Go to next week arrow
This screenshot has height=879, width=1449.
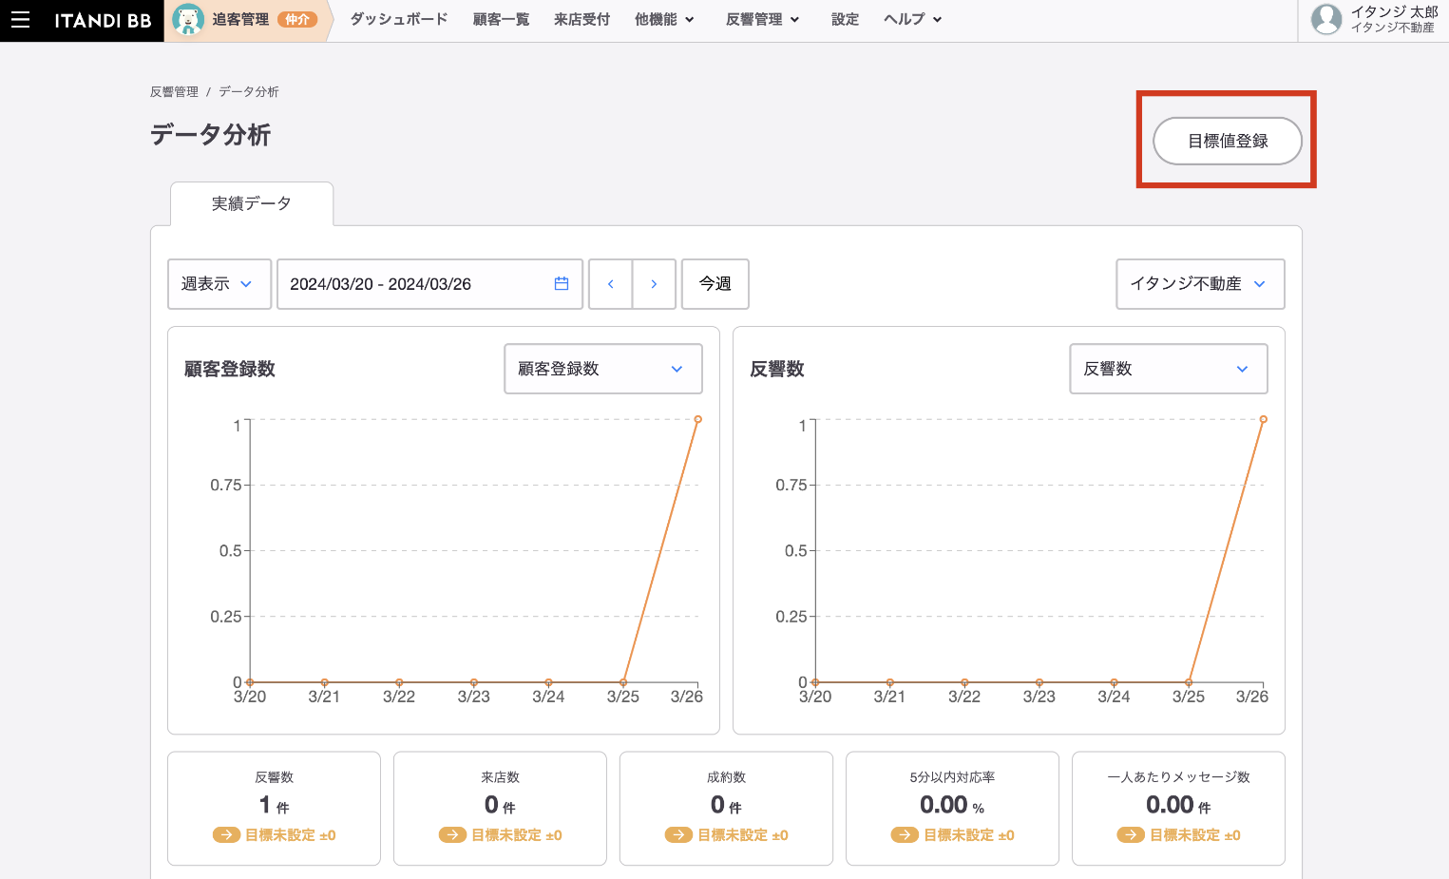tap(654, 284)
